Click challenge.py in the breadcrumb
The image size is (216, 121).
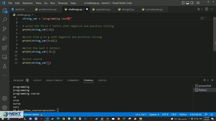click(x=24, y=15)
